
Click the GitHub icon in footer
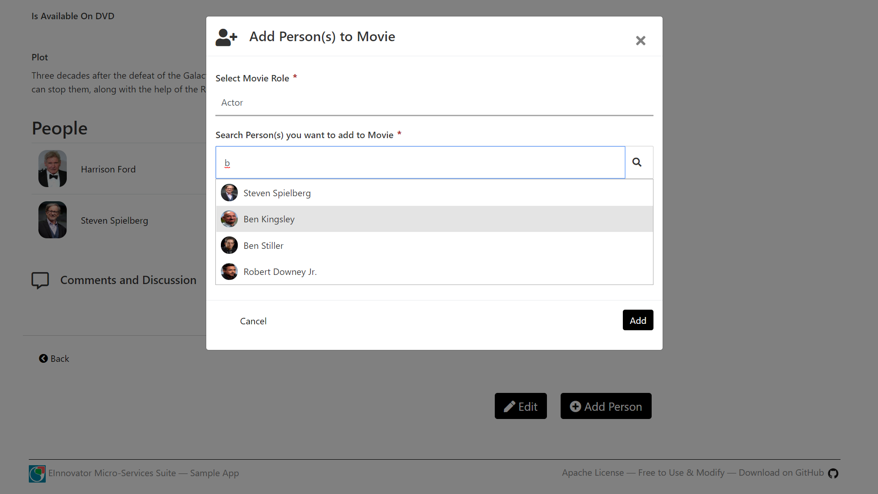coord(833,473)
